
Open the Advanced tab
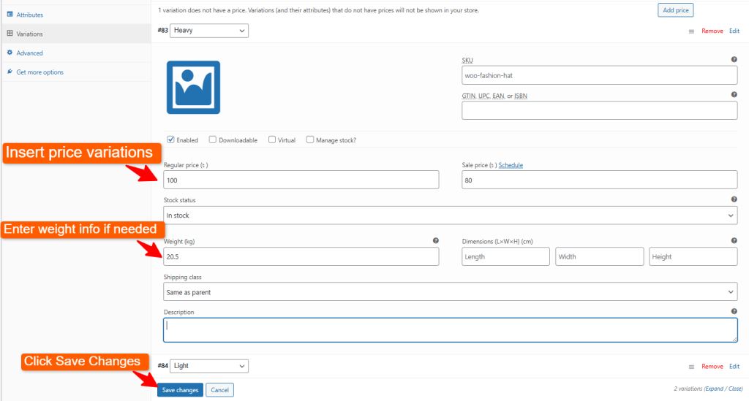[x=29, y=53]
